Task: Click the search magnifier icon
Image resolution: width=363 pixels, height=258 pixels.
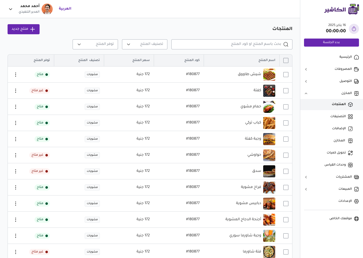Action: 286,44
